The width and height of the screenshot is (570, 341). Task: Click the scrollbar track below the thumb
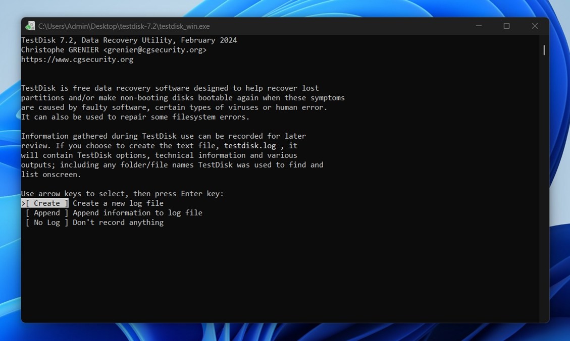544,202
